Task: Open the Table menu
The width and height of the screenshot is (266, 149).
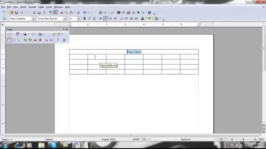Action: tap(41, 7)
